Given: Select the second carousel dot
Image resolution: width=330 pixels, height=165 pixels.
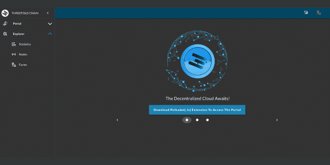Looking at the screenshot, I should point(197,120).
